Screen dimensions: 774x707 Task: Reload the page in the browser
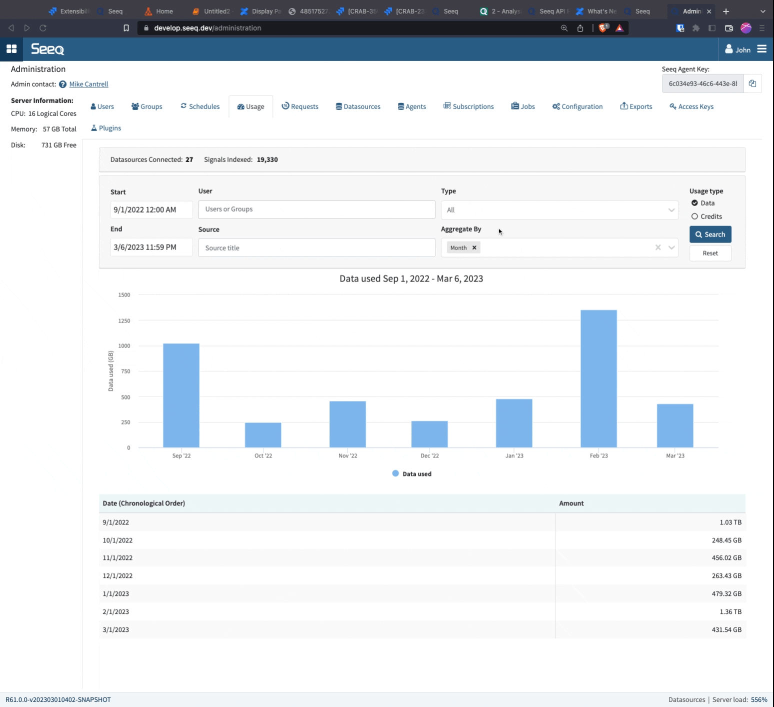(43, 28)
